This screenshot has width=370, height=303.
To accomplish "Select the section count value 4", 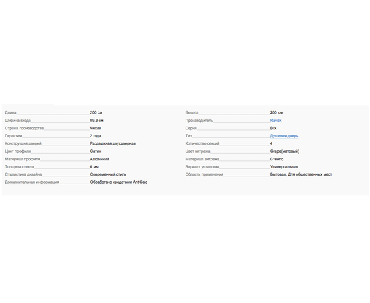I will [x=271, y=143].
